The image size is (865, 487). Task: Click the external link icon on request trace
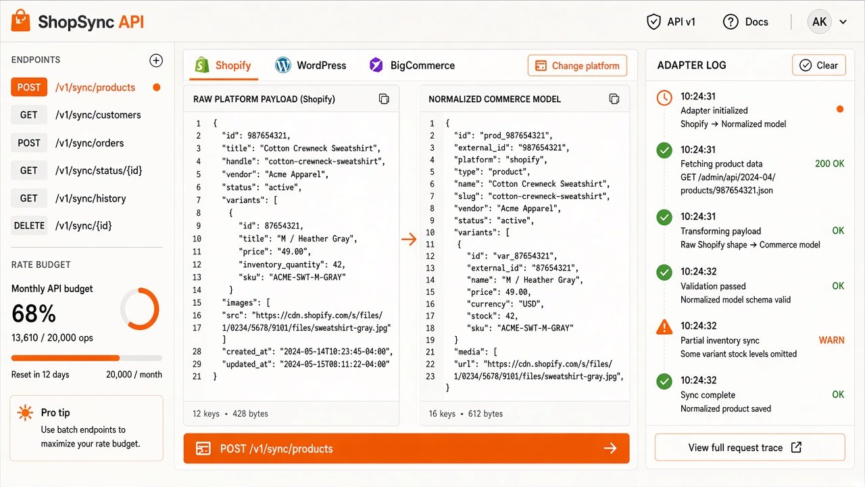pyautogui.click(x=796, y=447)
